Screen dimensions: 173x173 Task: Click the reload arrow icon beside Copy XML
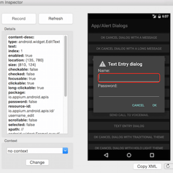tap(168, 166)
